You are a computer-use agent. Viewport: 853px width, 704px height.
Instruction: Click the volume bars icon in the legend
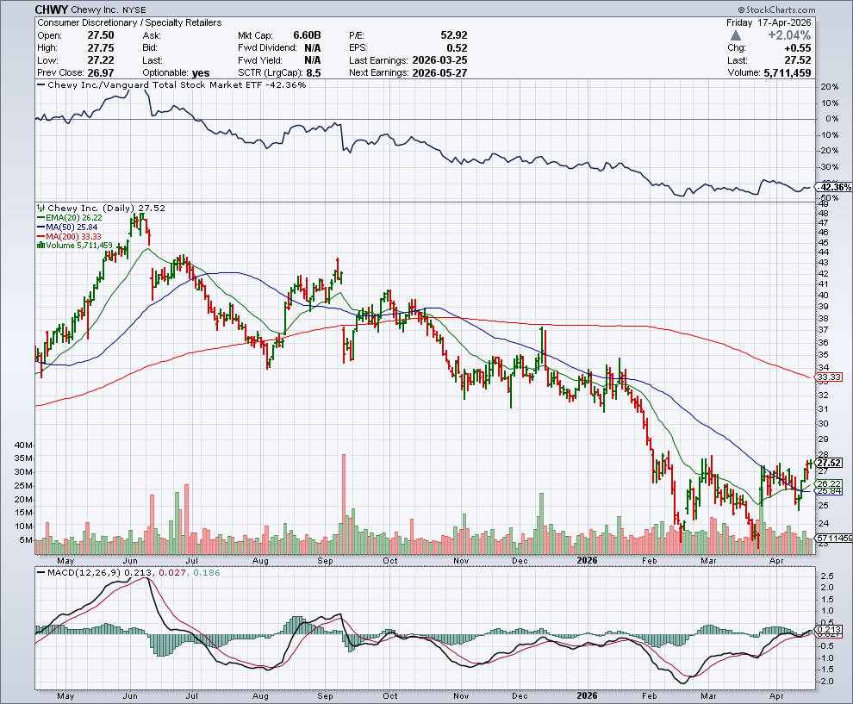(x=40, y=246)
